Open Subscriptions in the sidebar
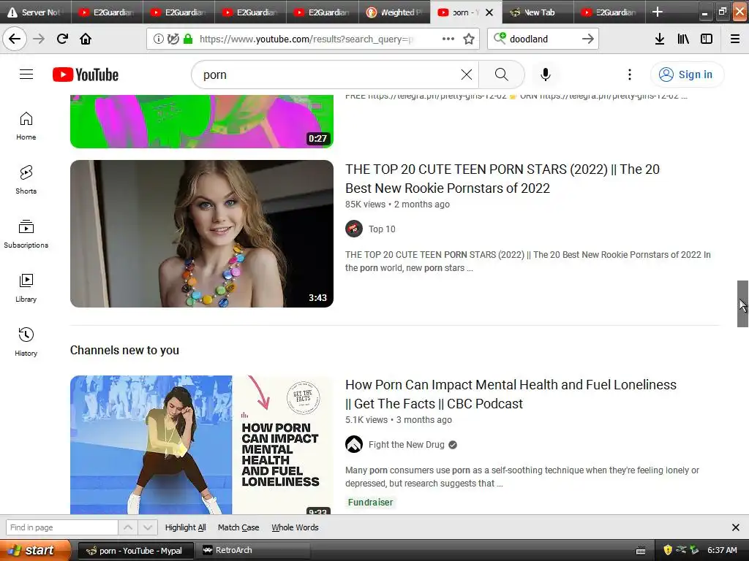The width and height of the screenshot is (749, 561). 26,234
